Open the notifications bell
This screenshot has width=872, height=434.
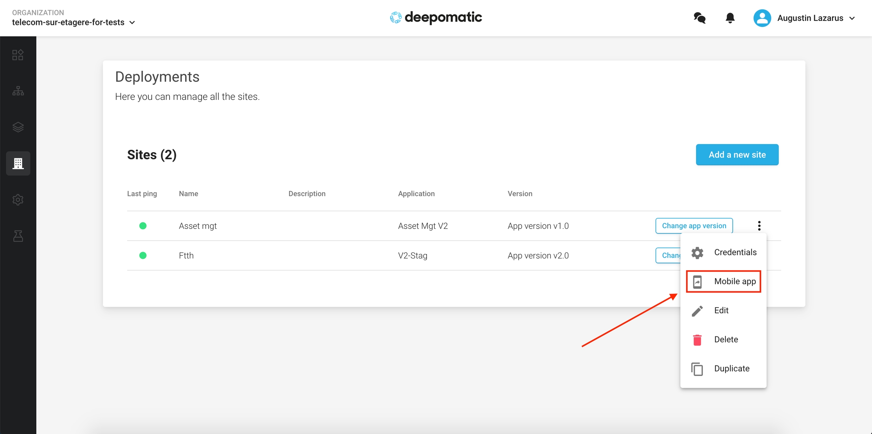730,18
